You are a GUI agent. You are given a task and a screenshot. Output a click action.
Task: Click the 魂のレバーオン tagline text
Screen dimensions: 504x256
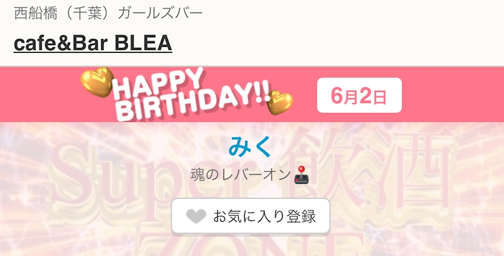point(241,175)
